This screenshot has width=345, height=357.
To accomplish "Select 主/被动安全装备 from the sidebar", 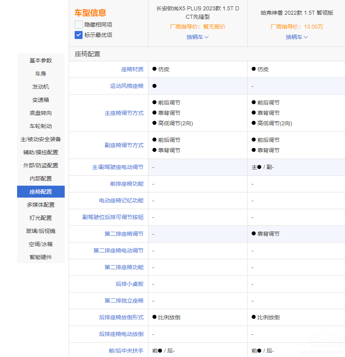I will click(40, 139).
